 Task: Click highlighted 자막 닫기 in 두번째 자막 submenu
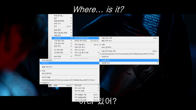(69, 63)
